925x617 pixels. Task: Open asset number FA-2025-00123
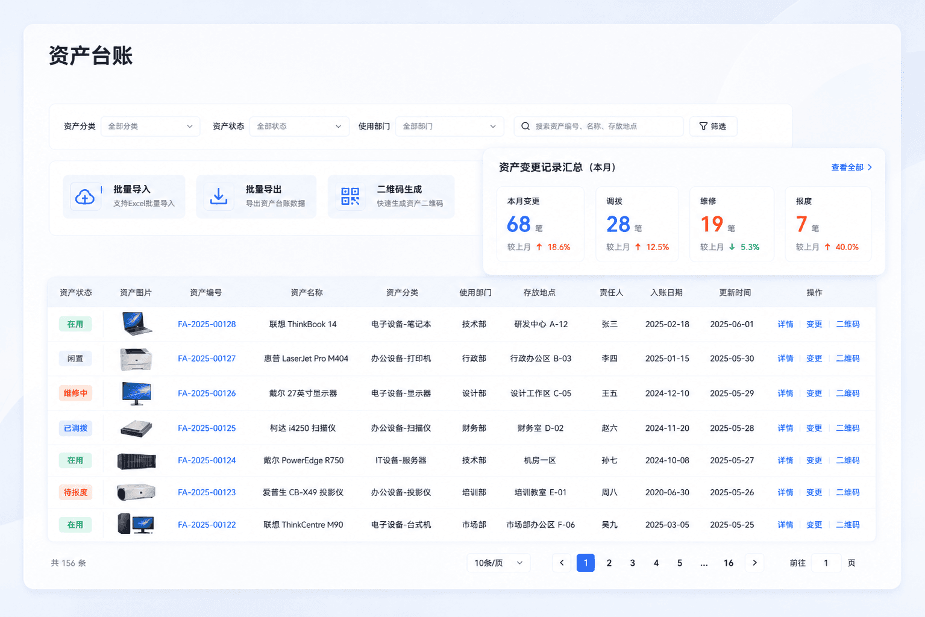[207, 492]
